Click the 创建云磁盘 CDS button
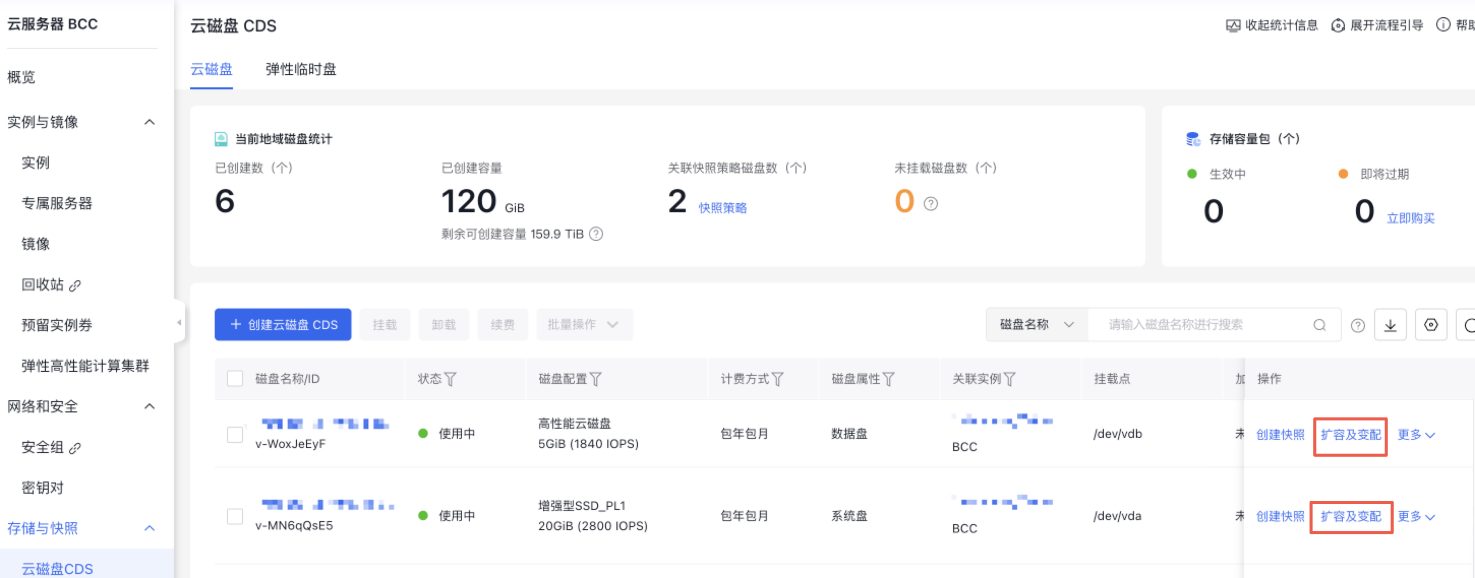This screenshot has width=1475, height=578. tap(283, 325)
